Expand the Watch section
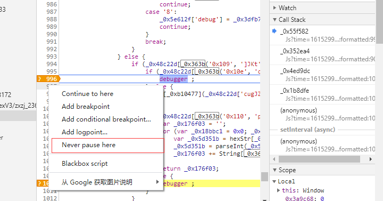Viewport: 383px width, 201px height. [x=275, y=8]
